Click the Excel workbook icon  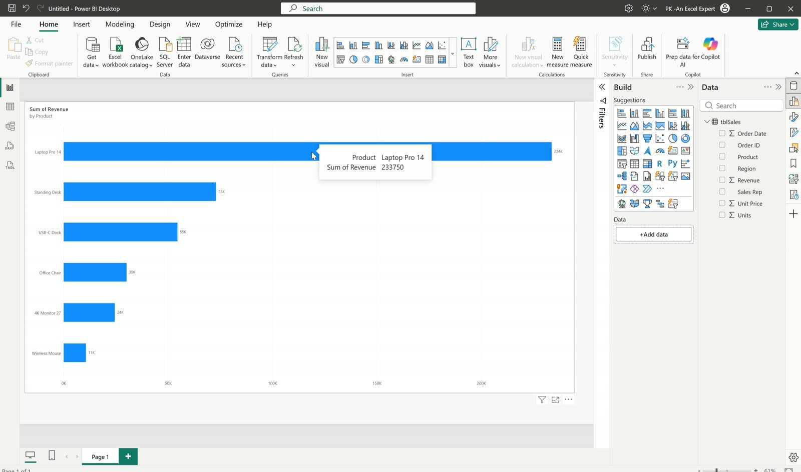tap(116, 45)
